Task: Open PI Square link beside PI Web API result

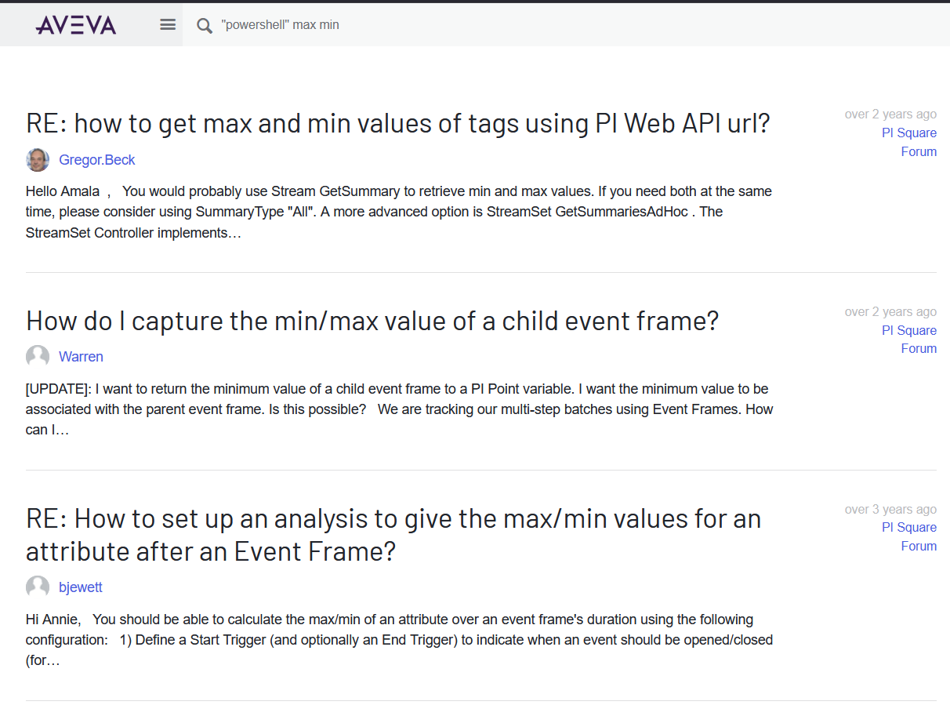Action: [x=908, y=133]
